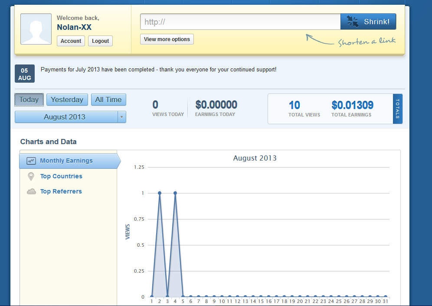The width and height of the screenshot is (432, 306).
Task: Expand month selector using the dropdown arrow
Action: point(122,117)
